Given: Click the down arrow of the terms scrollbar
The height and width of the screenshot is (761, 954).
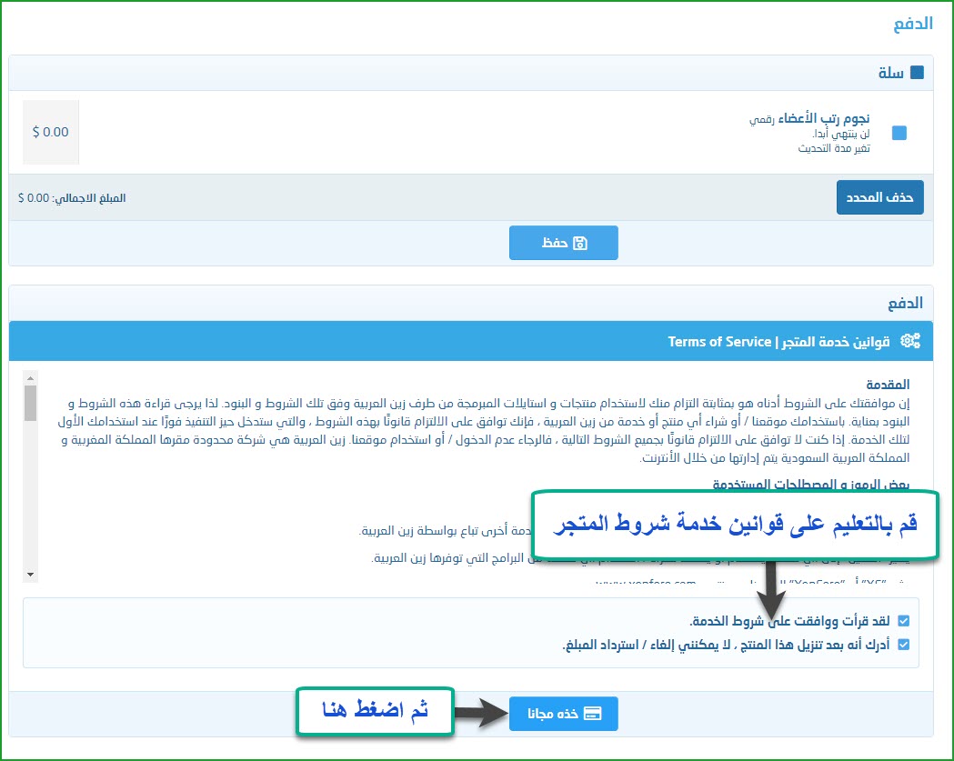Looking at the screenshot, I should pyautogui.click(x=30, y=575).
